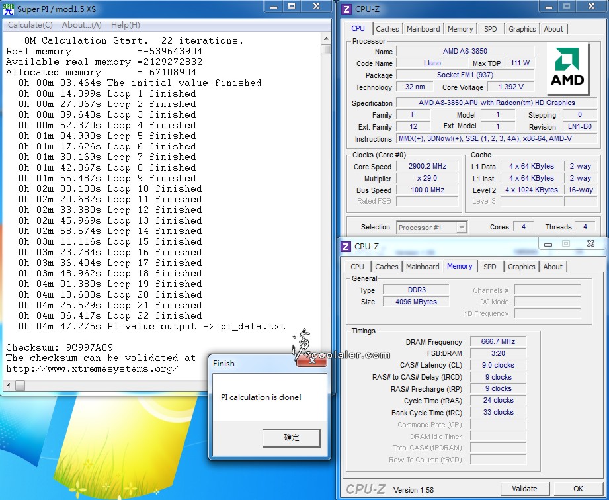The width and height of the screenshot is (609, 500).
Task: Open the About tab in top CPU-Z window
Action: click(553, 29)
